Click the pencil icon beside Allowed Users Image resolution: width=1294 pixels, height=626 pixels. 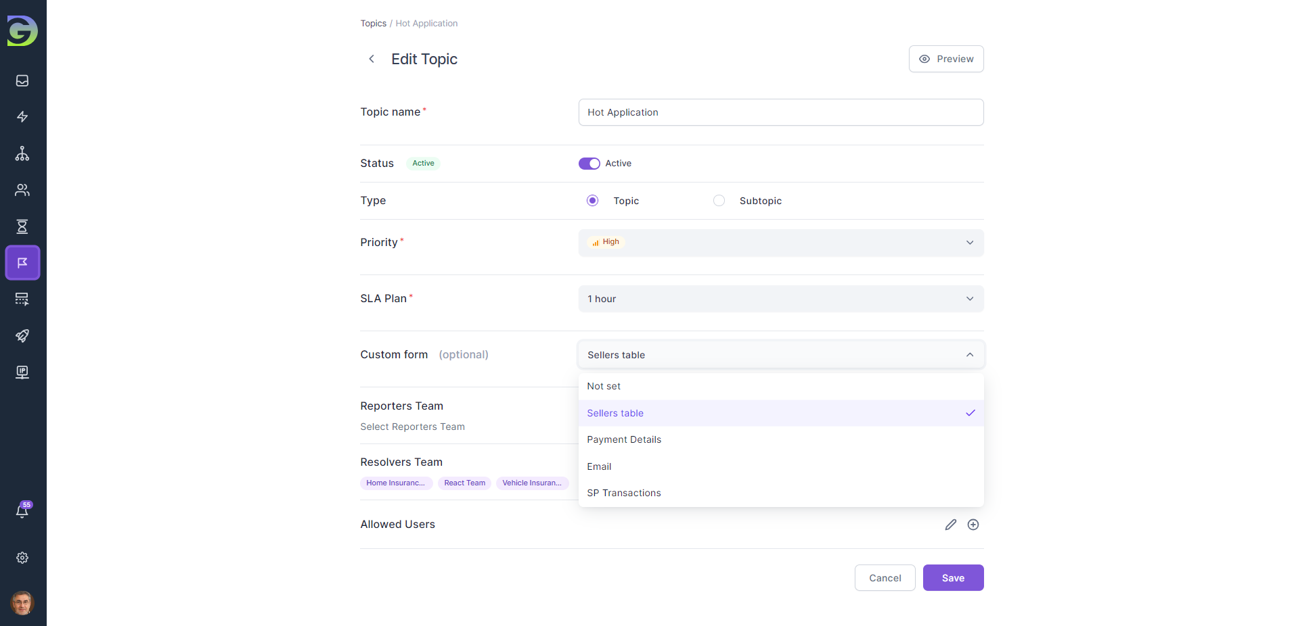coord(950,525)
